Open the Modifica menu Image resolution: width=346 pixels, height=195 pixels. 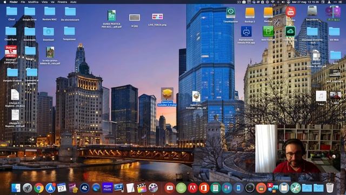[34, 2]
